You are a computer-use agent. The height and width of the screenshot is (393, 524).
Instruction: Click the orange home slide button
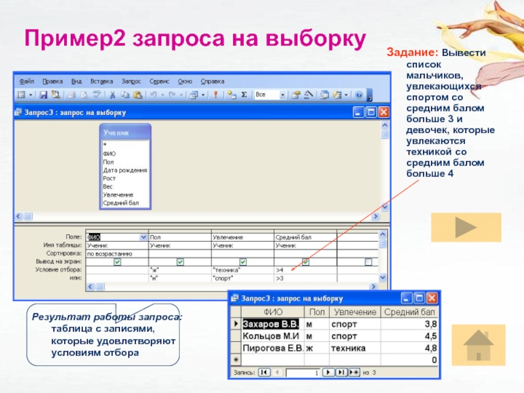click(x=479, y=345)
